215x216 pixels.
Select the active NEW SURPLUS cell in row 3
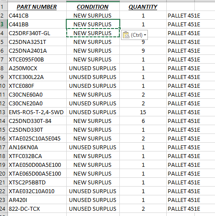(x=93, y=24)
